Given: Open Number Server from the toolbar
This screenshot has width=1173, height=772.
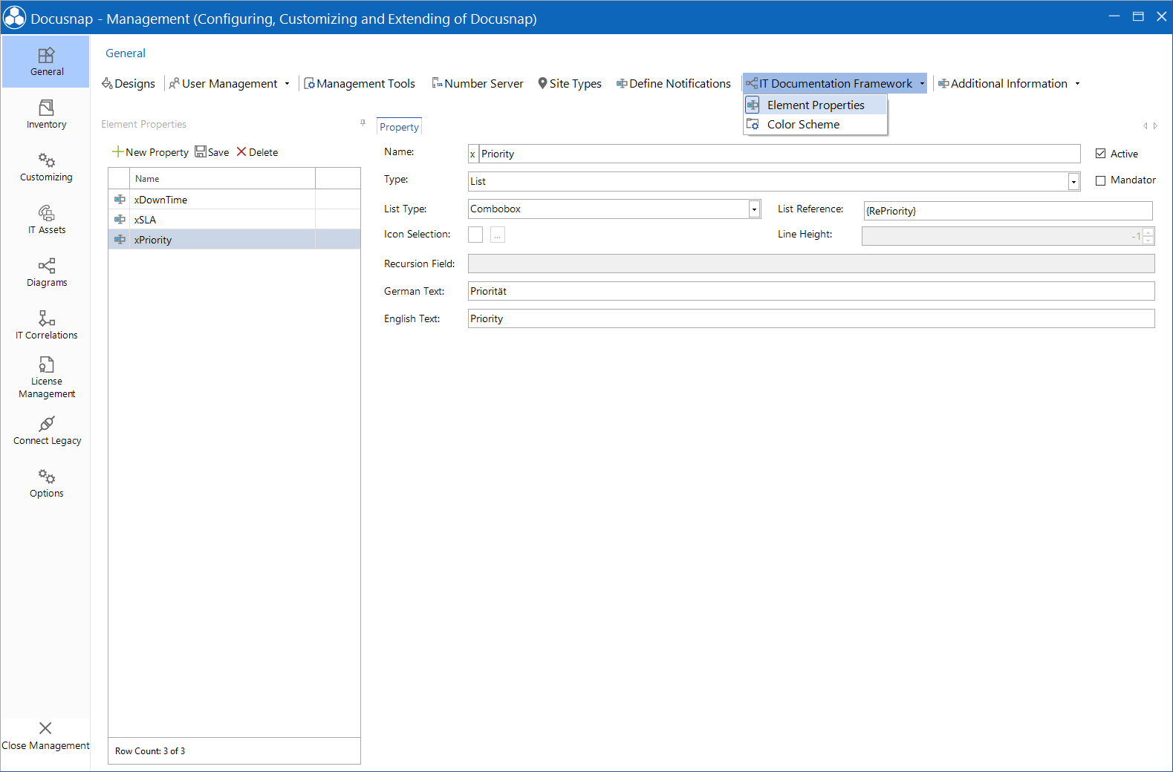Looking at the screenshot, I should (478, 83).
